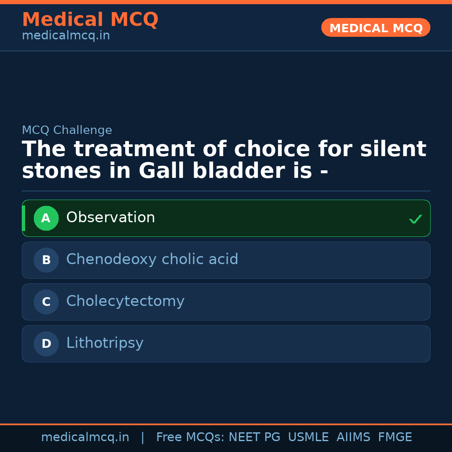The width and height of the screenshot is (452, 452).
Task: Click the circular C badge icon
Action: pyautogui.click(x=46, y=302)
